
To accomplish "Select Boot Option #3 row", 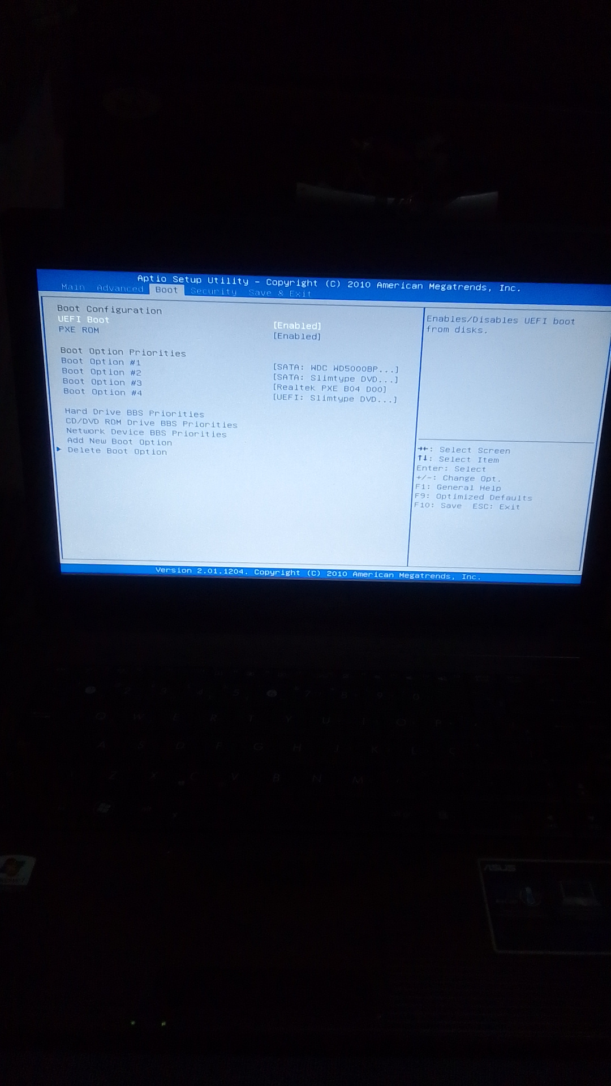I will coord(102,382).
